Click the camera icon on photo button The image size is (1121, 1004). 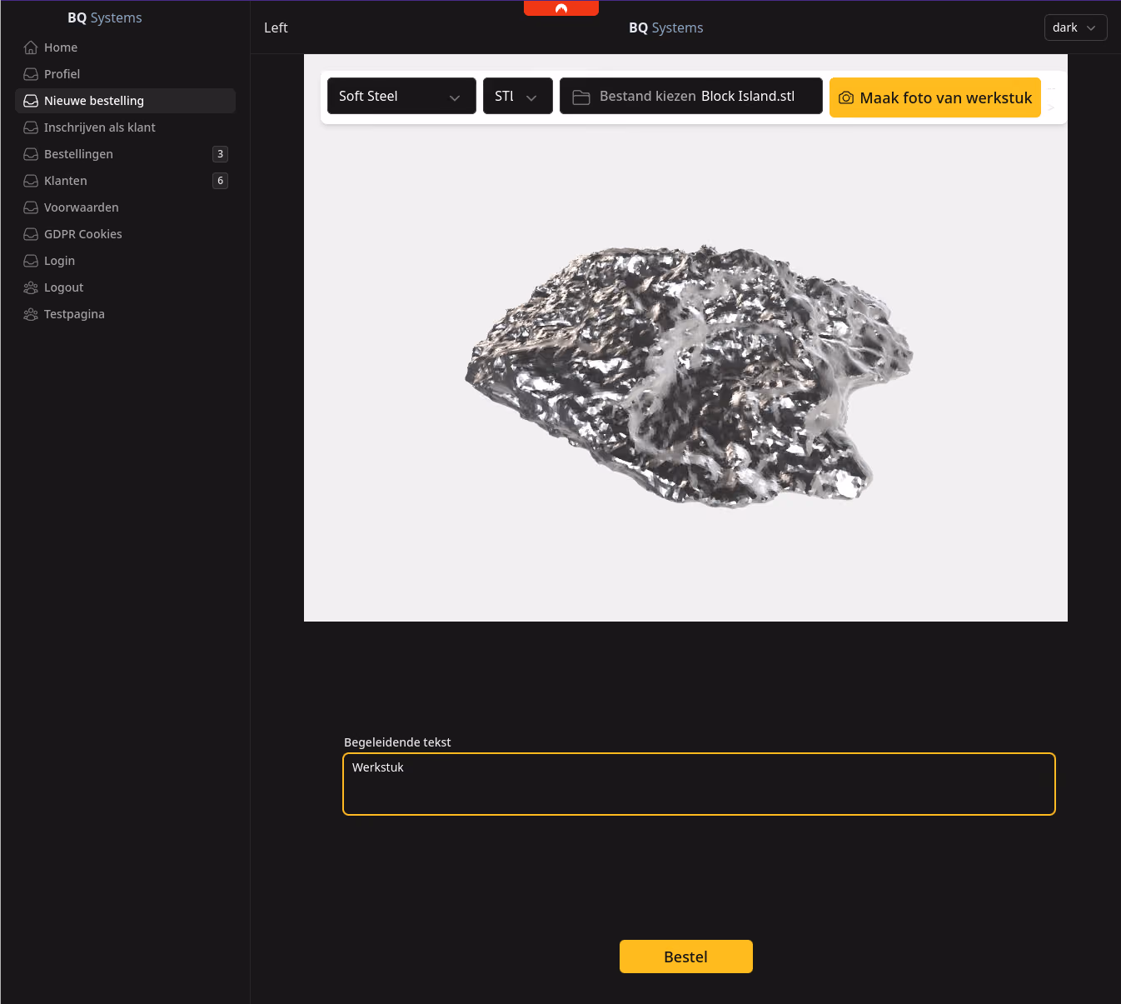[846, 97]
